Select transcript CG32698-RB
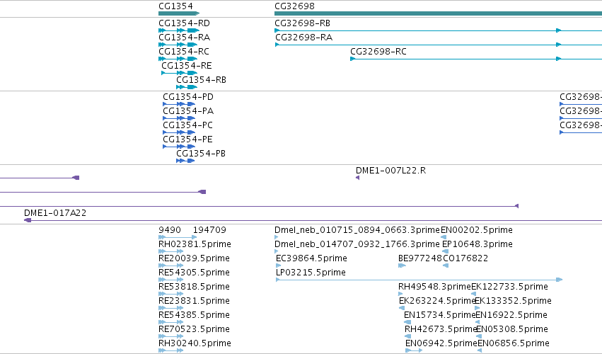The height and width of the screenshot is (354, 602). (x=303, y=23)
